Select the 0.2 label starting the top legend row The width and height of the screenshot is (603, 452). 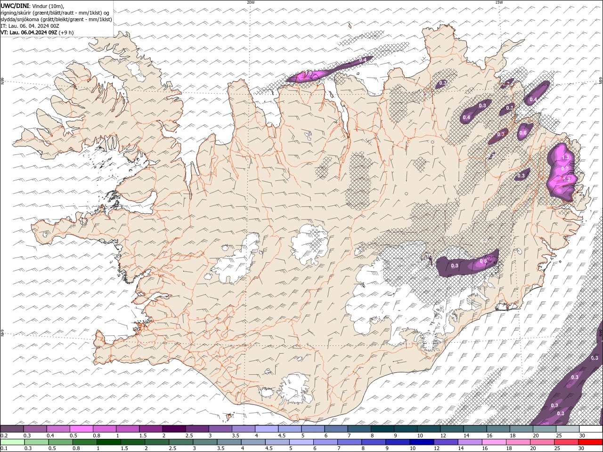pyautogui.click(x=4, y=436)
